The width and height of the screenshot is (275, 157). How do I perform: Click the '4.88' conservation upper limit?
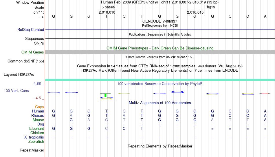37,84
